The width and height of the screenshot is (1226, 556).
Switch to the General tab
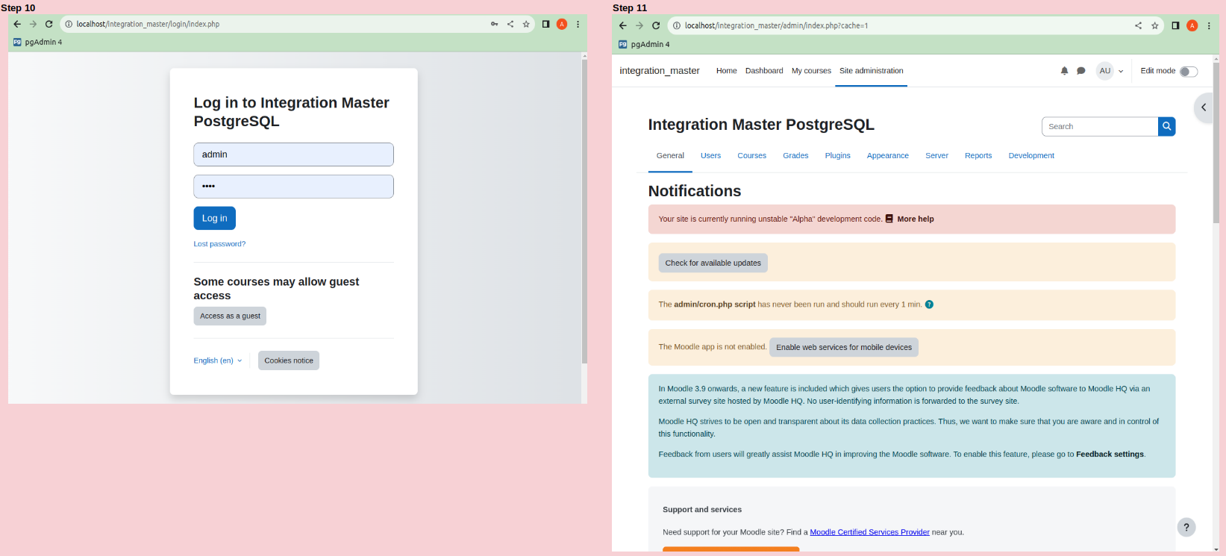coord(670,155)
